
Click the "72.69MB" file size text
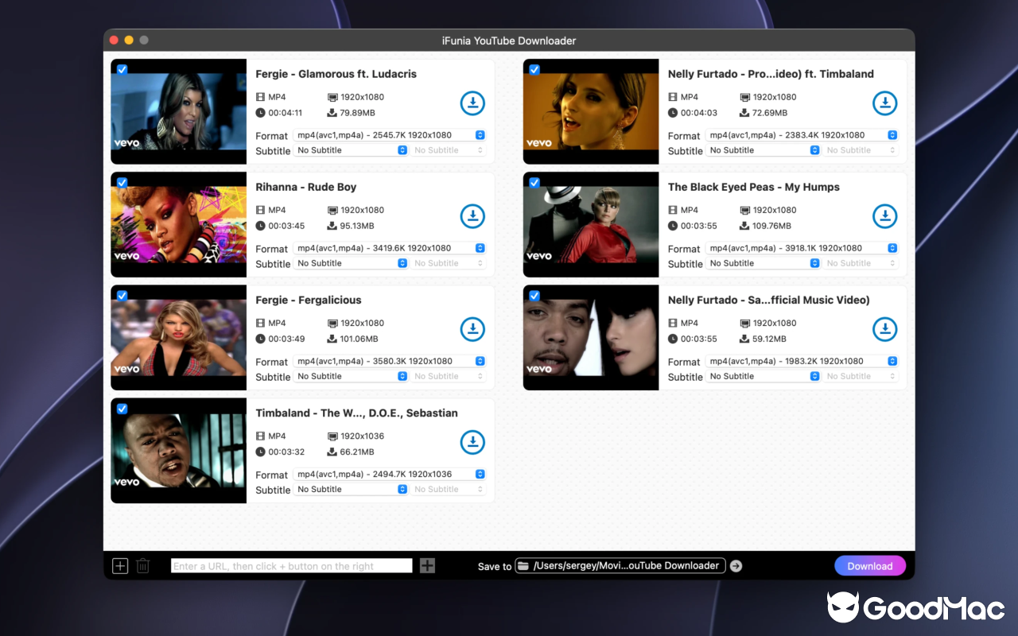770,113
